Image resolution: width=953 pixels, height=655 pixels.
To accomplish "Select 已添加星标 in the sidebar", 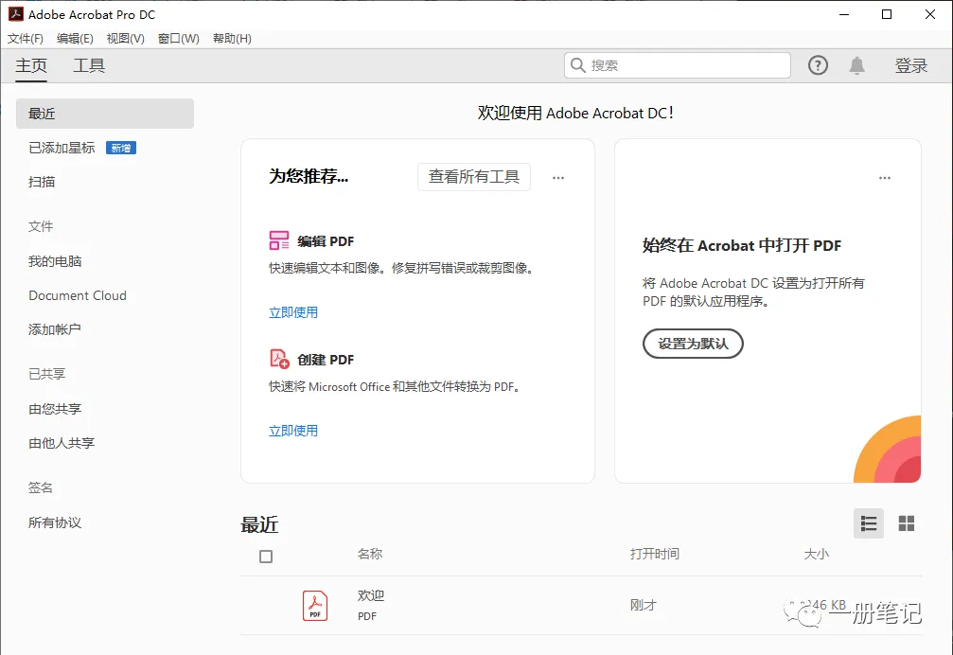I will click(62, 148).
